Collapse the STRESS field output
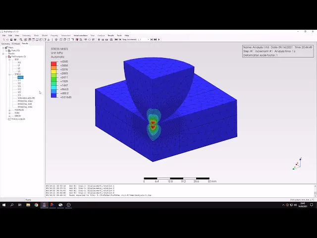Screen dimensions: 317x238 tap(9, 74)
